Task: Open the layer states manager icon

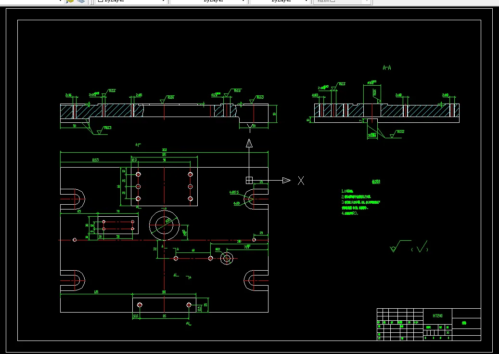Action: tap(69, 1)
